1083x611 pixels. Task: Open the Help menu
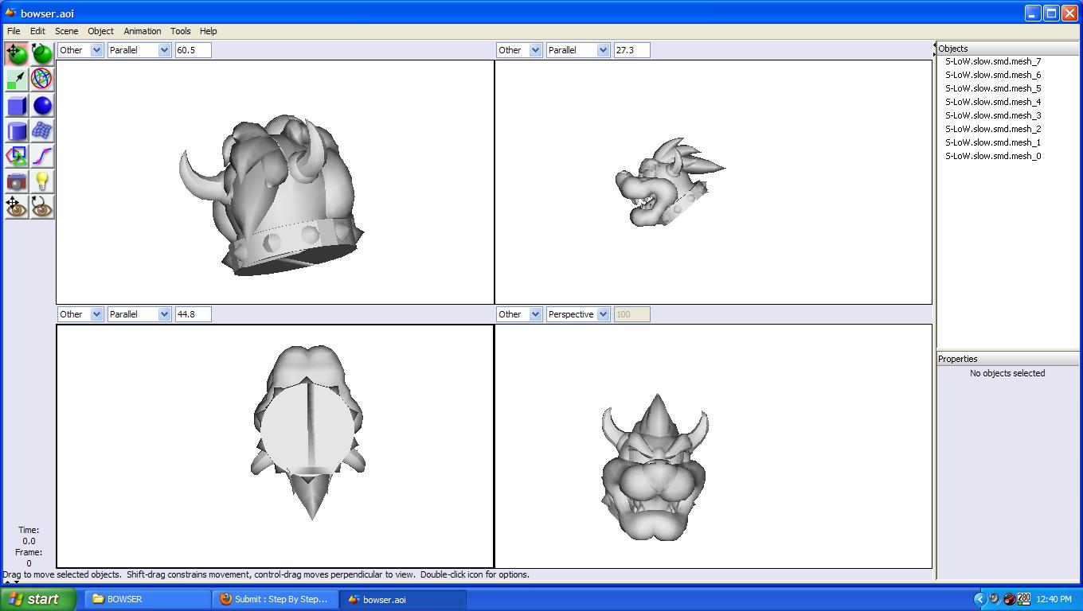click(x=208, y=31)
